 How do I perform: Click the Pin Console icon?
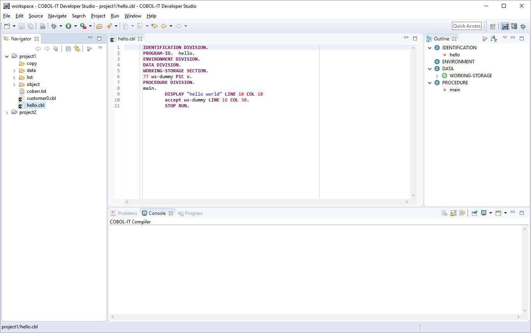(474, 213)
